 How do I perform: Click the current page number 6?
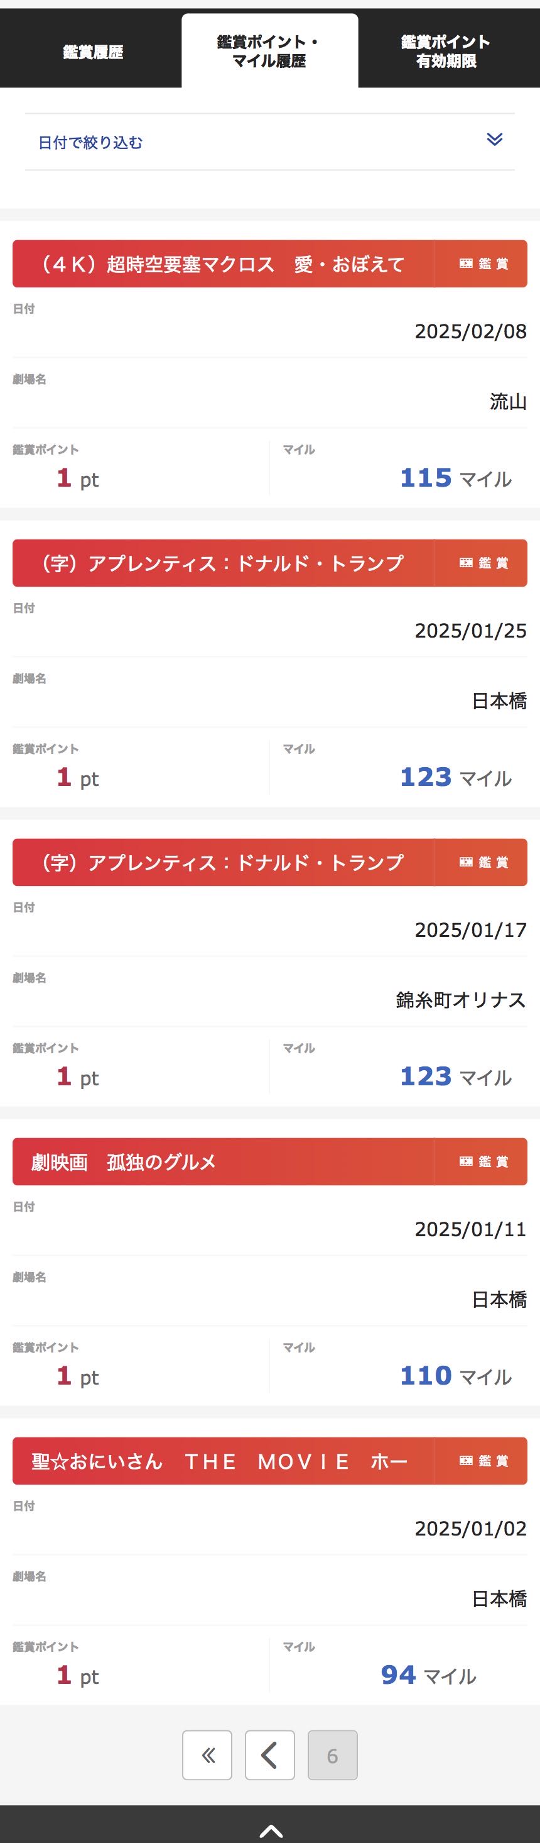pos(332,1754)
